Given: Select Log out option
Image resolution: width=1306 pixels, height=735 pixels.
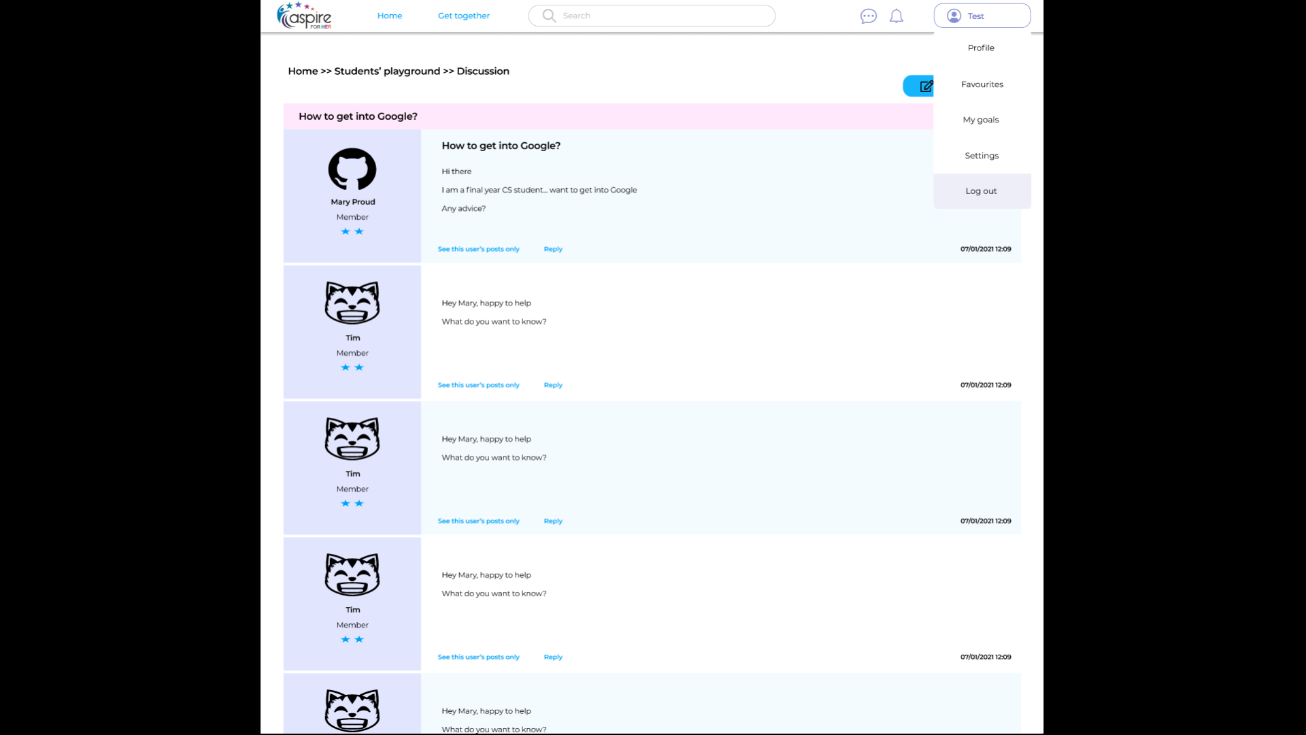Looking at the screenshot, I should [x=981, y=191].
